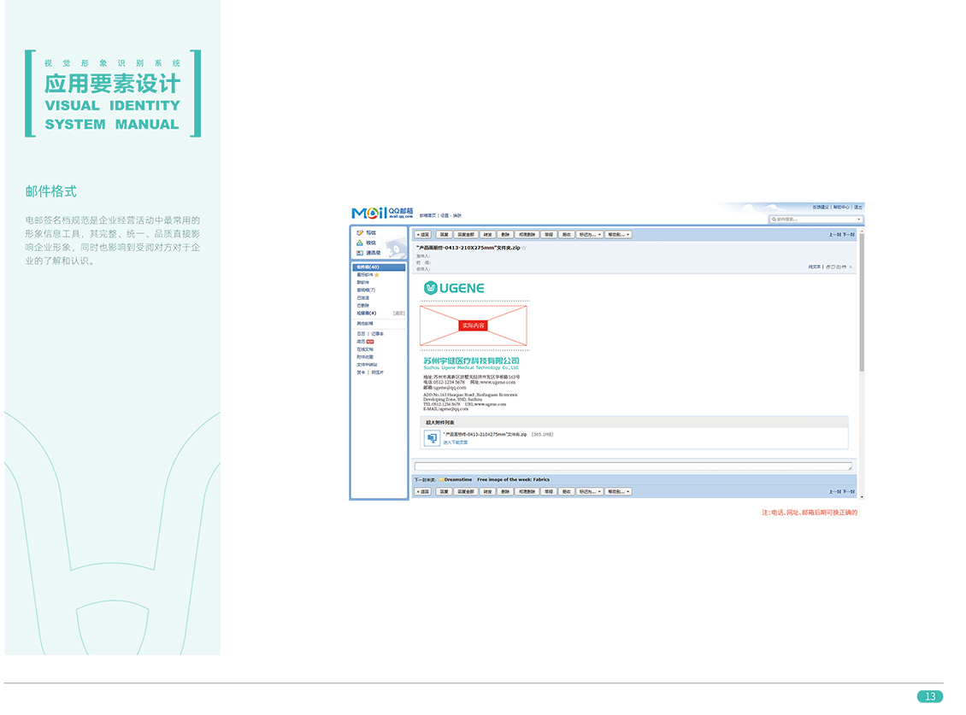This screenshot has width=966, height=715.
Task: Click the zip attachment file icon
Action: 432,438
